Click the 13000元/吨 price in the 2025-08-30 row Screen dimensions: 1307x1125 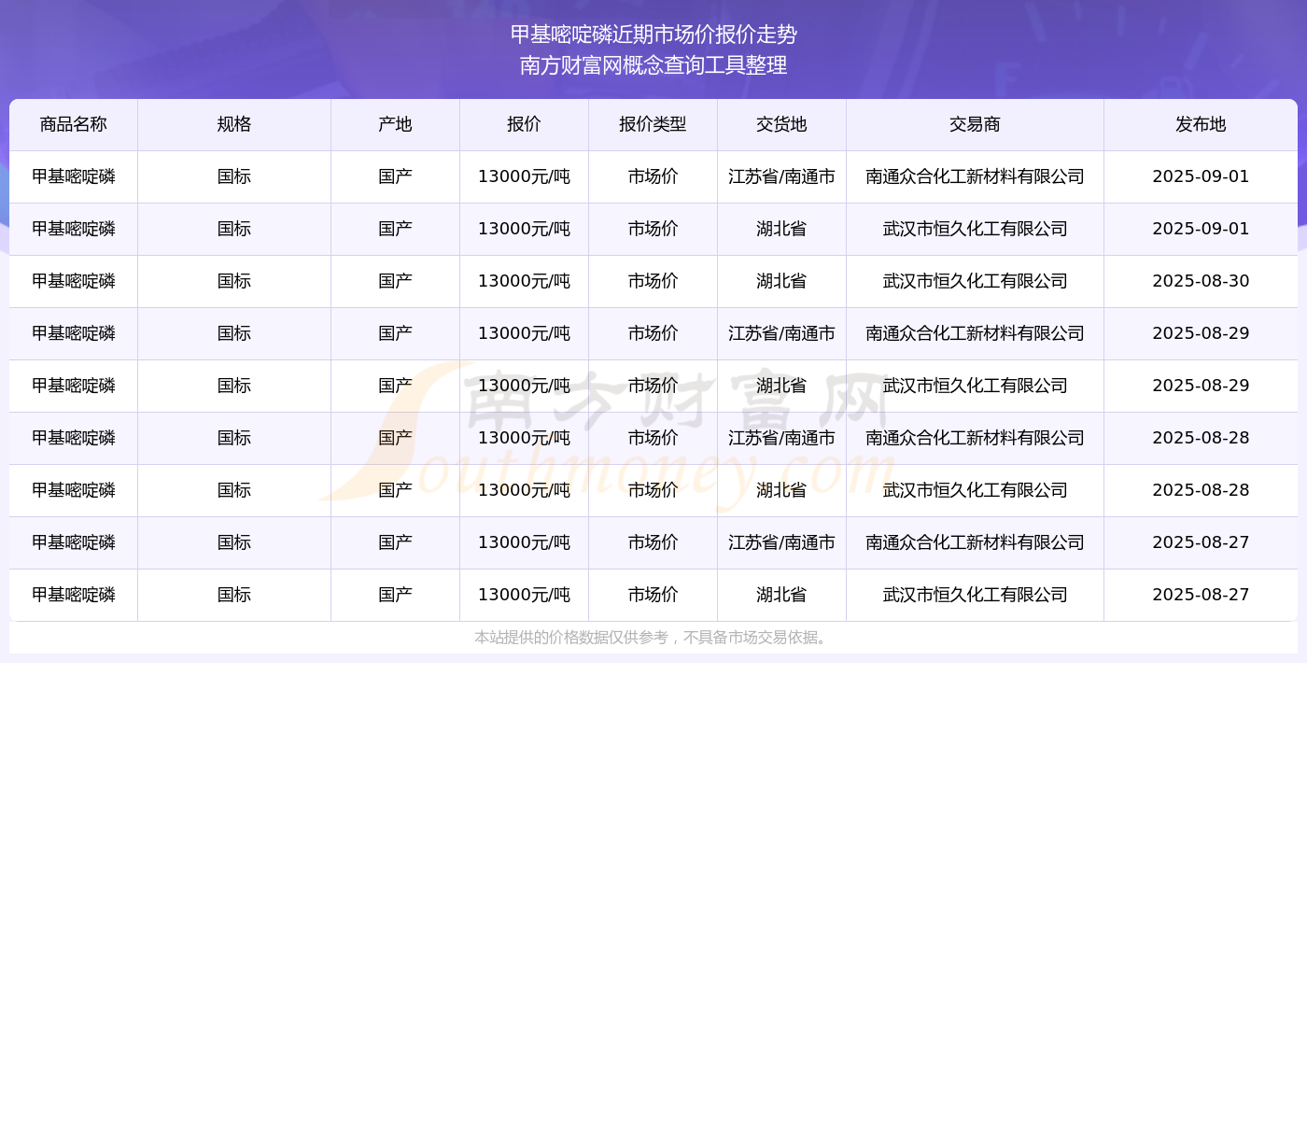(524, 281)
